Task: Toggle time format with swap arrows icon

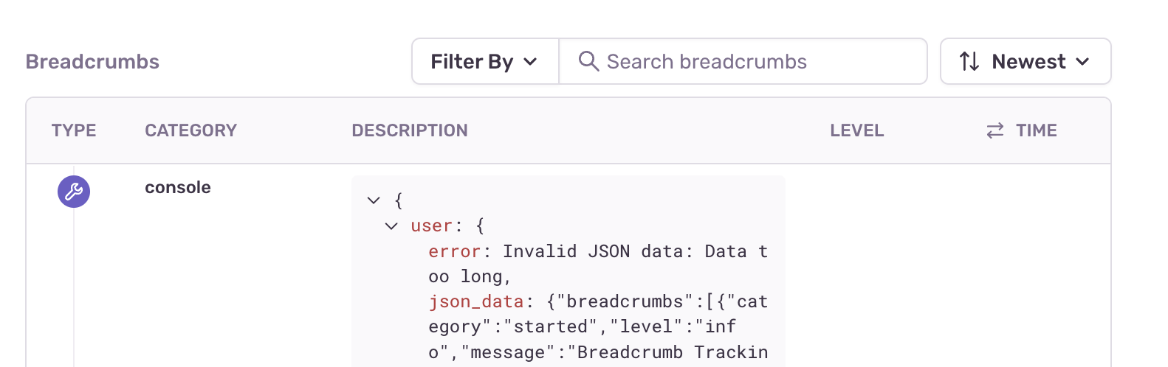Action: 995,130
